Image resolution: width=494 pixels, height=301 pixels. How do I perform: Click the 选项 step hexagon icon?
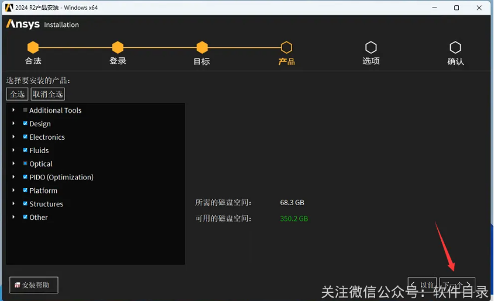coord(370,47)
